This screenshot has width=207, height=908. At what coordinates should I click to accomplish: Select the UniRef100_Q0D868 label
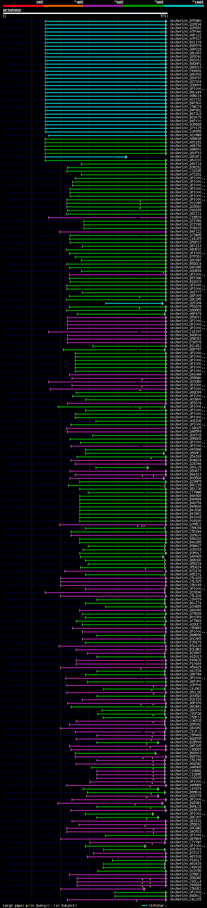pyautogui.click(x=186, y=124)
